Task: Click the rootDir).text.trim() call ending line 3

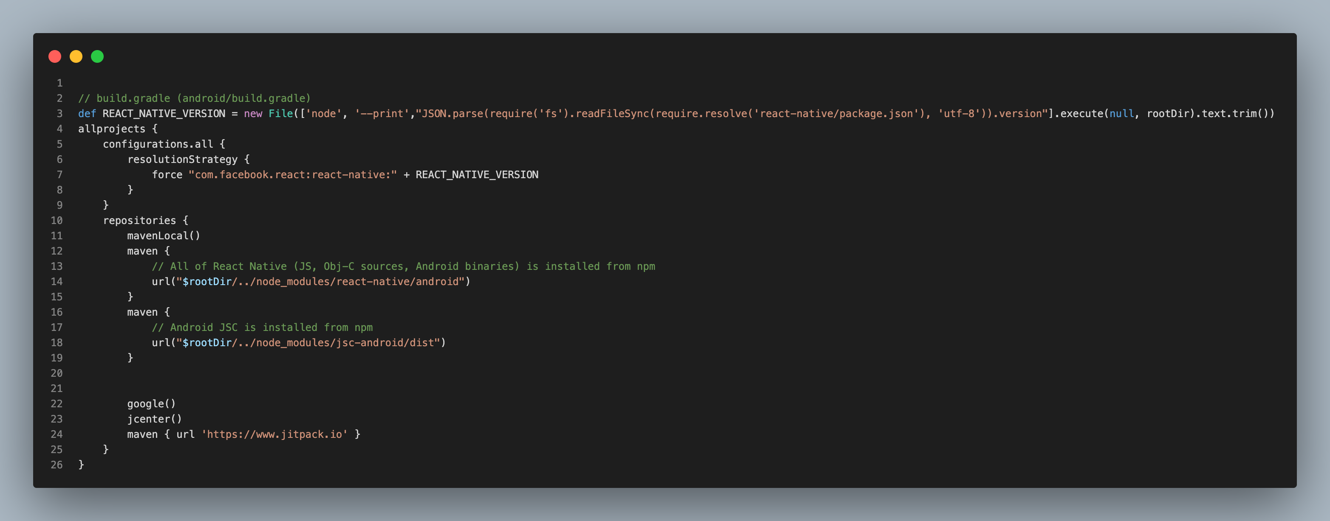Action: click(1210, 113)
